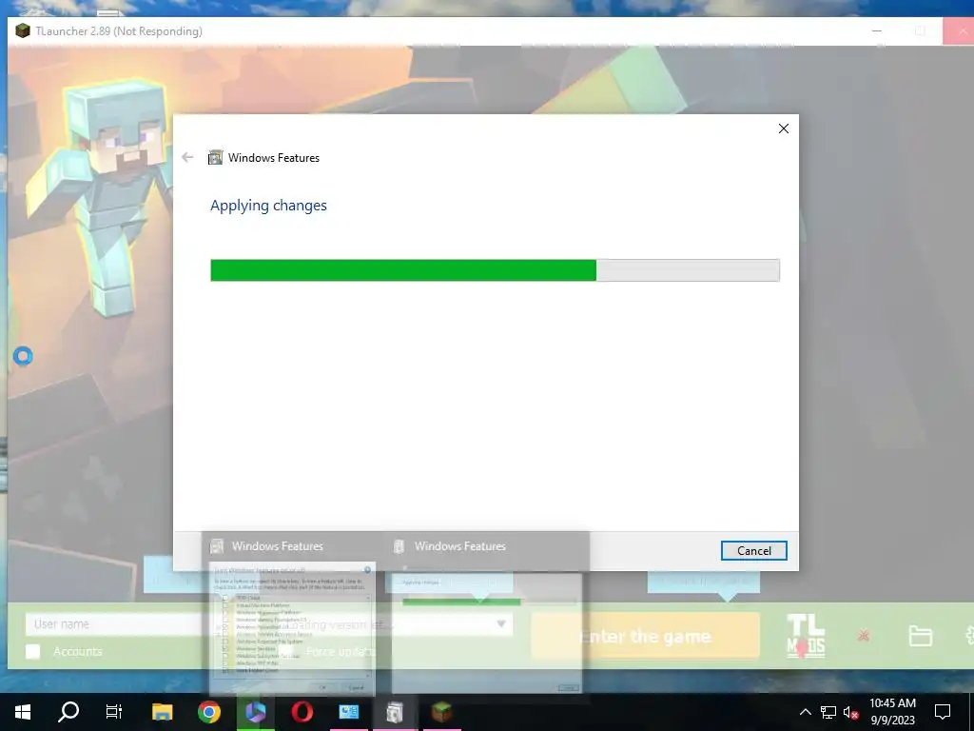974x731 pixels.
Task: Select the Windows Features taskbar icon
Action: point(395,712)
